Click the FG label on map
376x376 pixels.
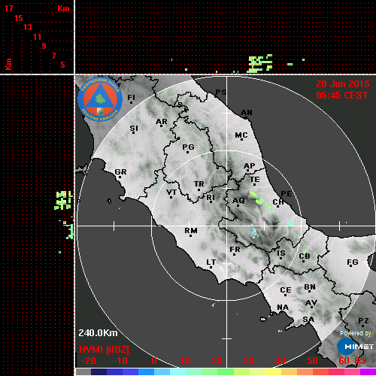coord(353,262)
